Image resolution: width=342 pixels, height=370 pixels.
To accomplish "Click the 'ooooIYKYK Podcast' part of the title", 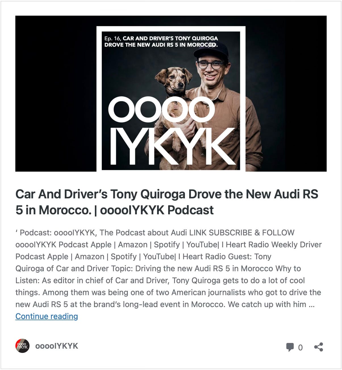I will (x=157, y=210).
